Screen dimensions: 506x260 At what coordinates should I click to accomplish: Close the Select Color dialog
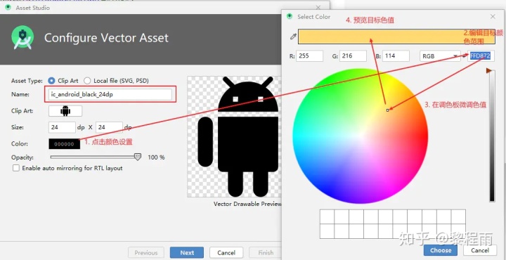493,16
